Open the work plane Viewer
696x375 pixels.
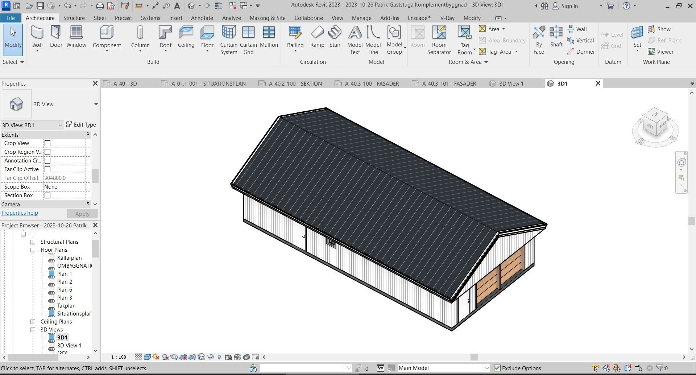click(660, 51)
